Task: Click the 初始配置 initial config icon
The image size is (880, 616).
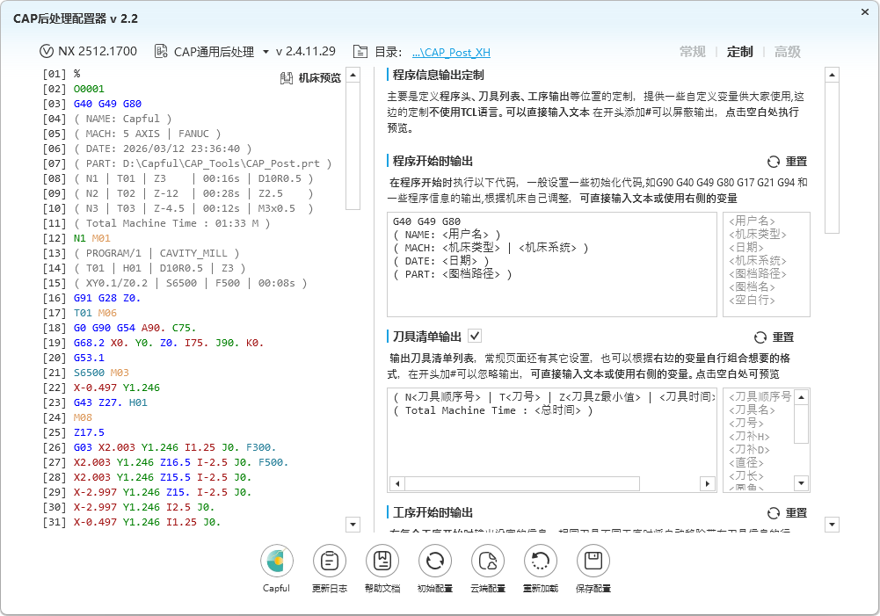Action: [434, 562]
